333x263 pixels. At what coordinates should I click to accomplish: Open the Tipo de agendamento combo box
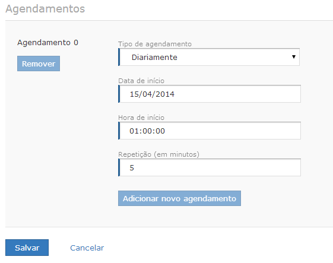pos(209,57)
